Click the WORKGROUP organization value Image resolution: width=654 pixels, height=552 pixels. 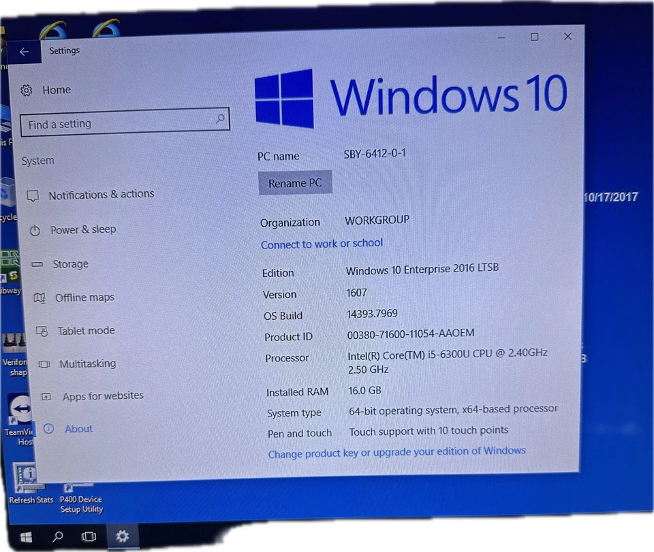tap(377, 220)
